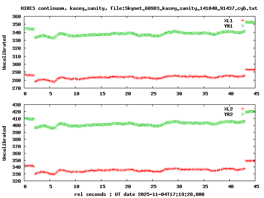Click the 380 tick label on the bottom plot
Screen dimensions: 264x198
pos(16,139)
